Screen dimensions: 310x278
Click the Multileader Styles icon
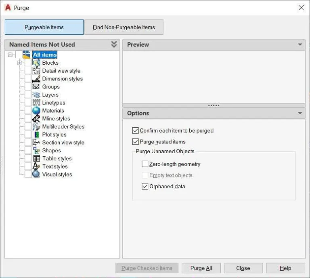[36, 126]
